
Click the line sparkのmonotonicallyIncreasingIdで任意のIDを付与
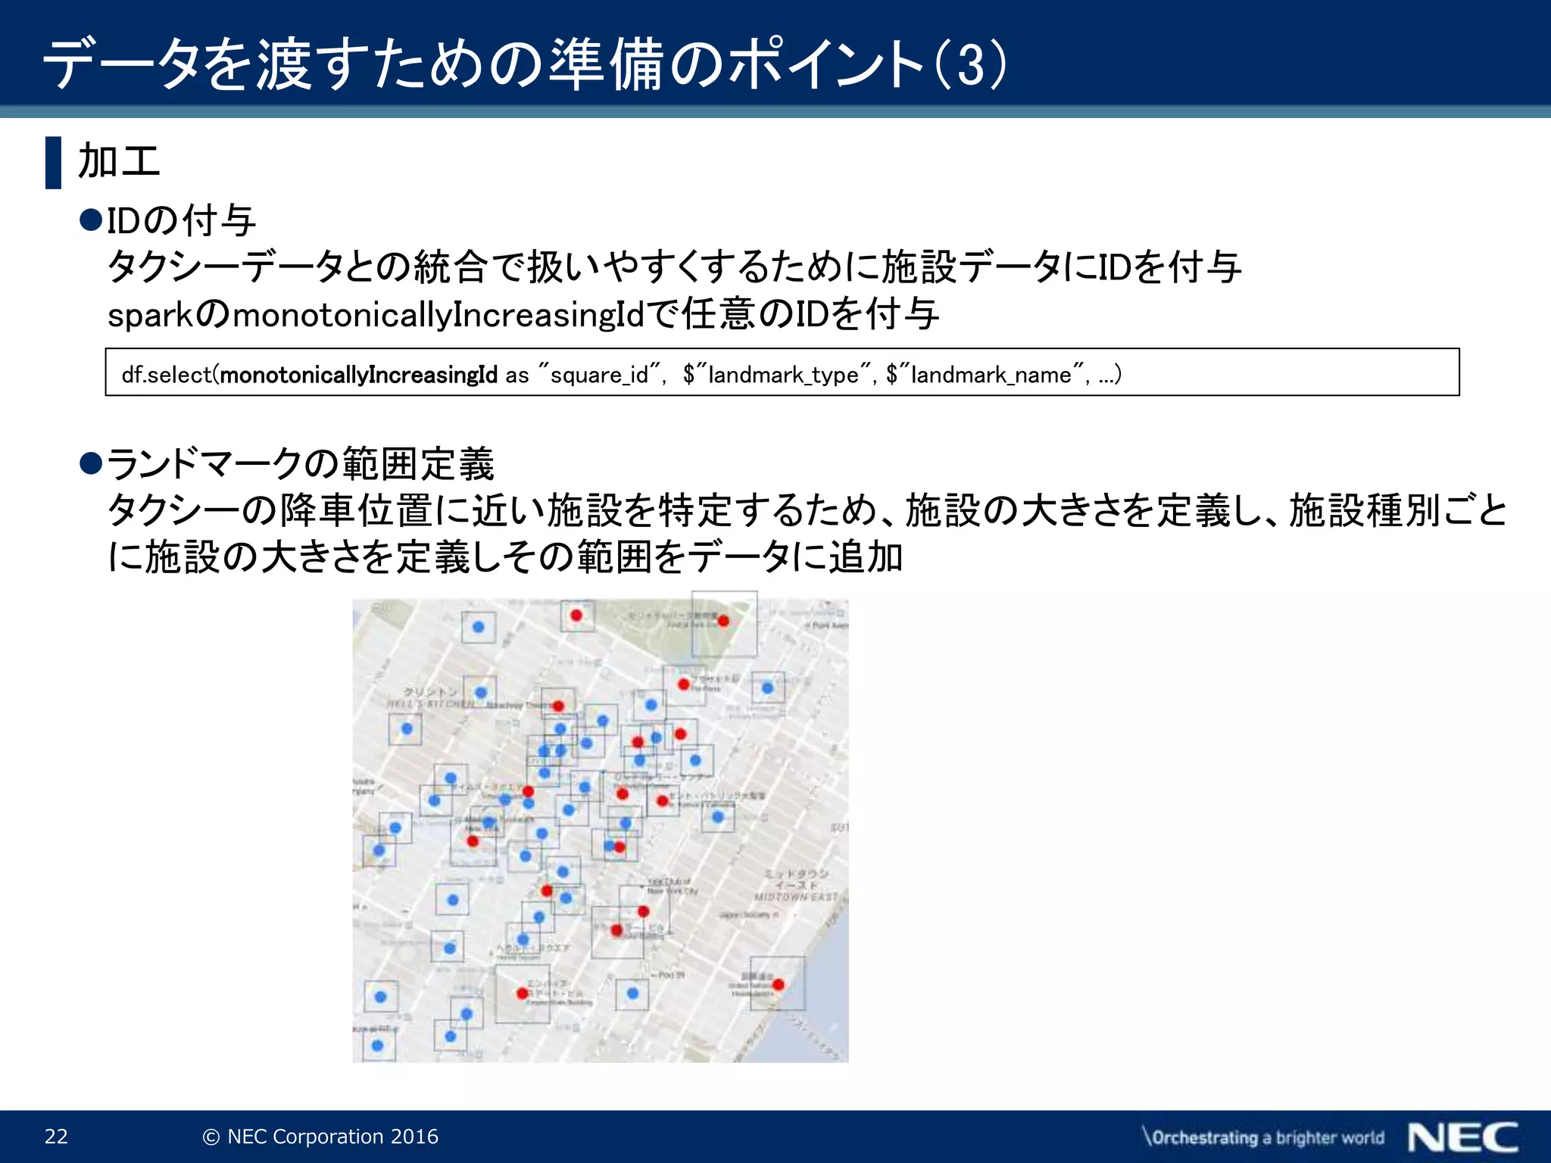point(523,313)
